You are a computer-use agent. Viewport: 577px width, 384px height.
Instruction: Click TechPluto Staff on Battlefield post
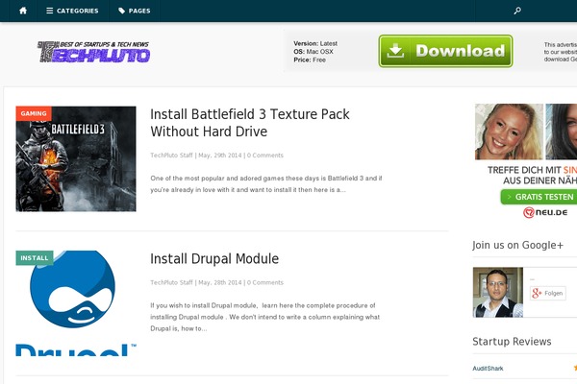171,156
